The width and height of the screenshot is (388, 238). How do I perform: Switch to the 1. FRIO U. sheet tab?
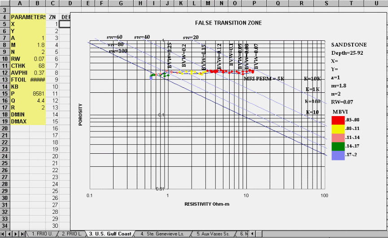43,234
